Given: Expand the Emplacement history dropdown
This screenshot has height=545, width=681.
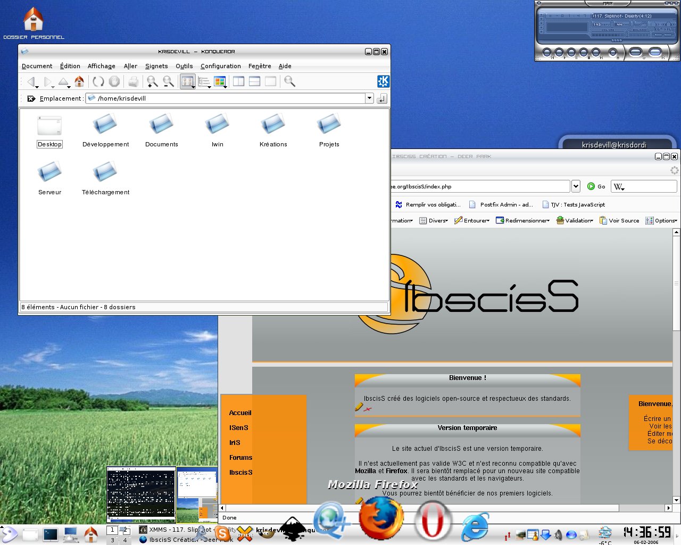Looking at the screenshot, I should [x=369, y=98].
